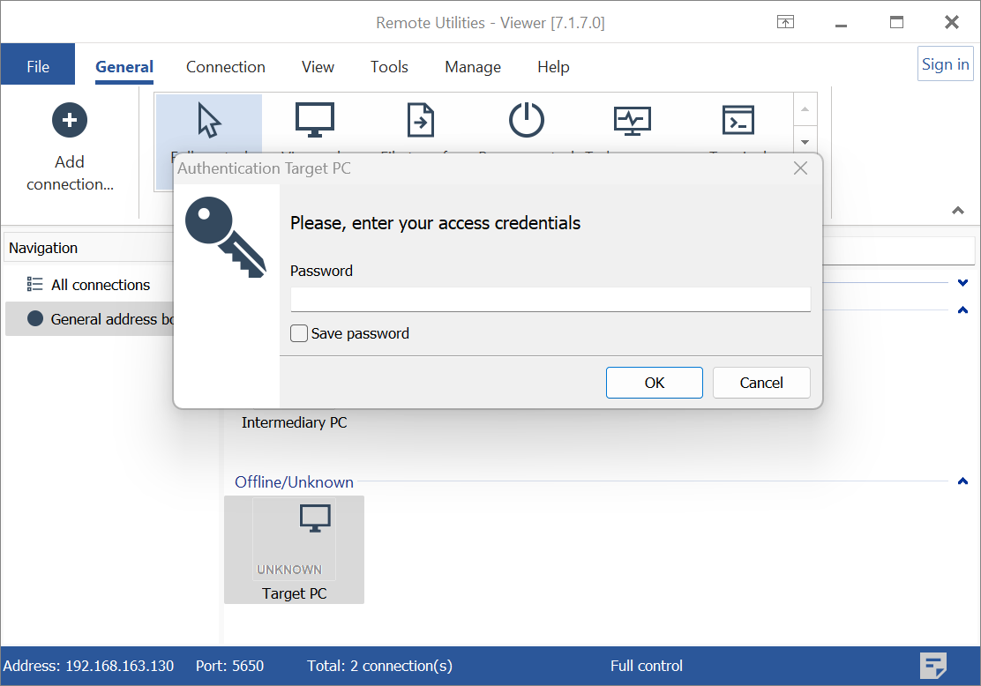Select the Full control cursor icon
The width and height of the screenshot is (981, 686).
pos(209,121)
